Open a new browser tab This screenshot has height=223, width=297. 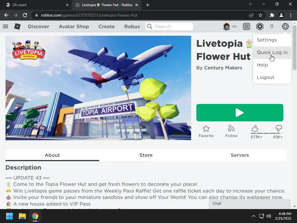148,5
